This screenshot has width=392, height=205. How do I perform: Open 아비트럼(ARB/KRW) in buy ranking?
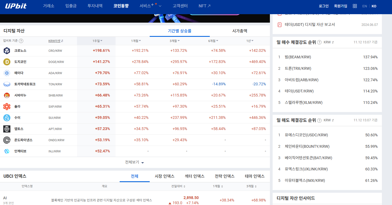click(302, 80)
